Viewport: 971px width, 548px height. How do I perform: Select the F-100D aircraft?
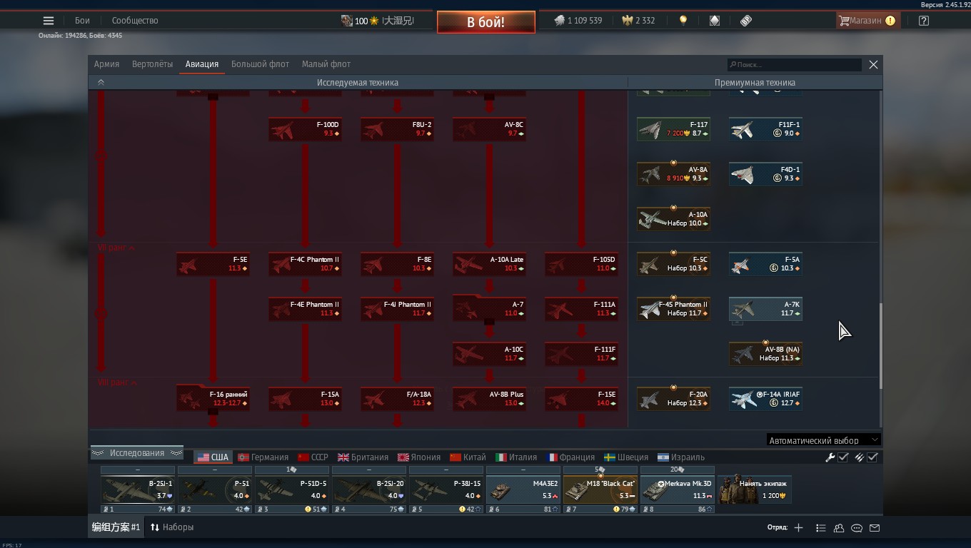click(x=305, y=129)
